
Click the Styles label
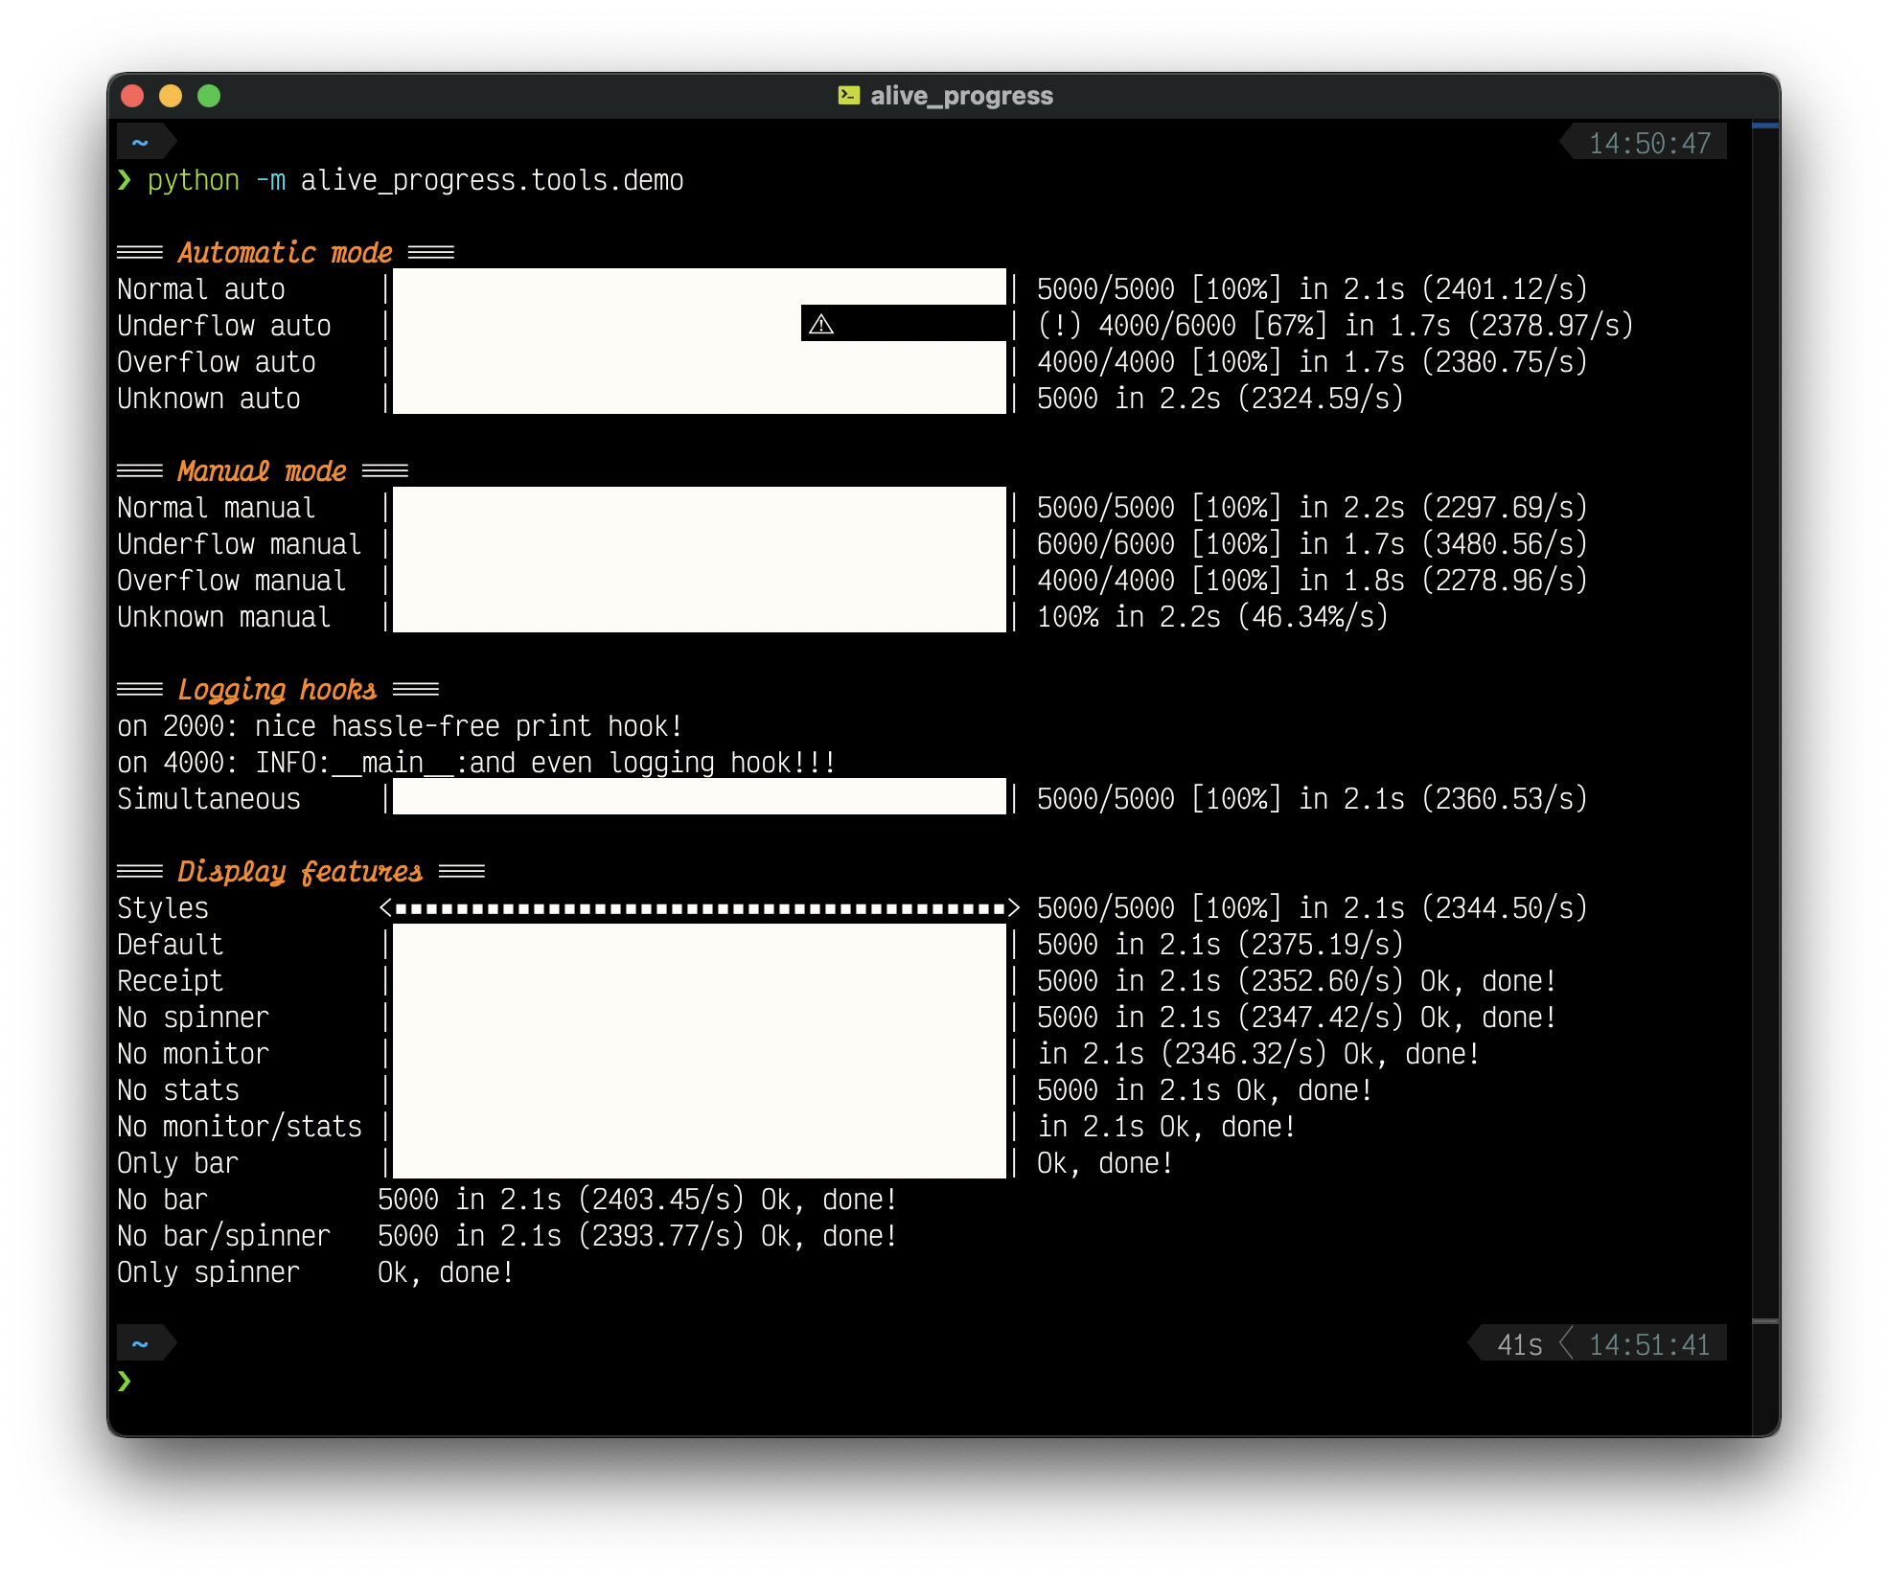pos(163,908)
